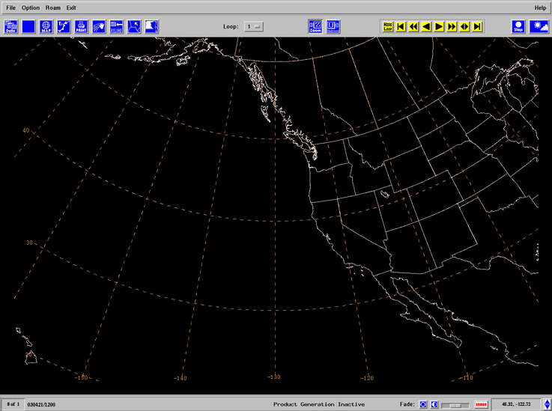Click the last blue icon with white shape
Image resolution: width=552 pixels, height=411 pixels.
[x=152, y=27]
